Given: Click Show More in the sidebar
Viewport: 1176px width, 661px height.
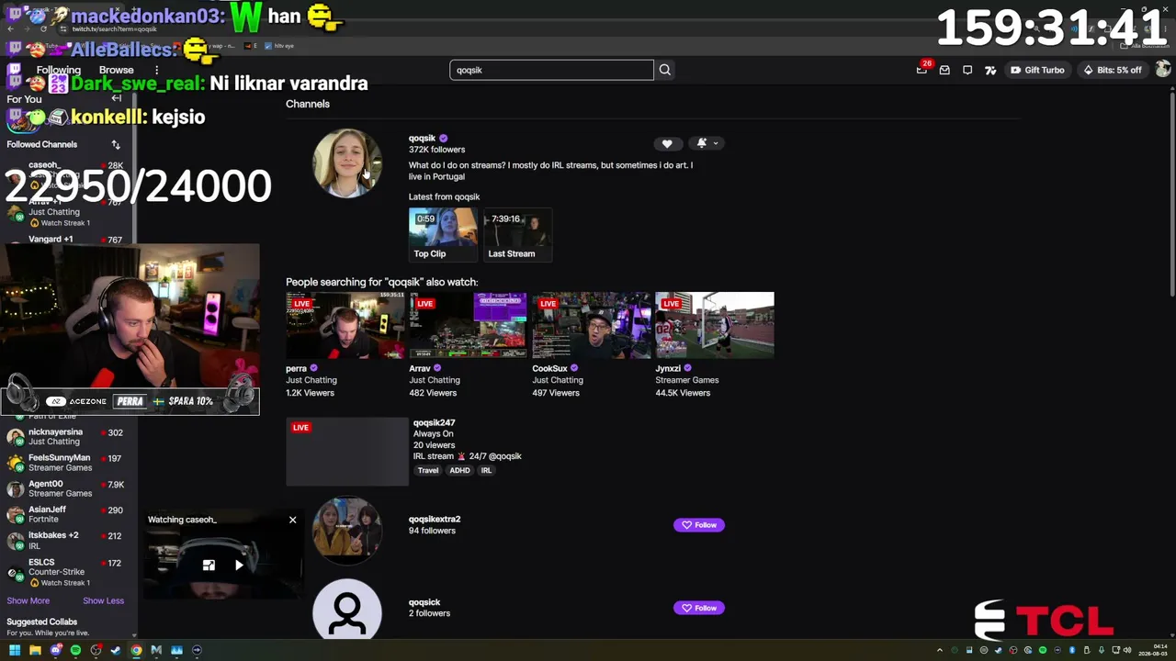Looking at the screenshot, I should 28,600.
